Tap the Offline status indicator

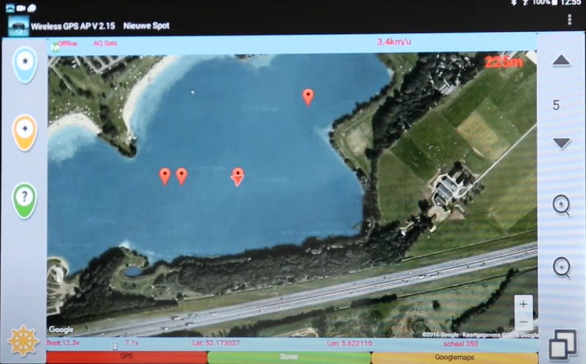pyautogui.click(x=67, y=43)
